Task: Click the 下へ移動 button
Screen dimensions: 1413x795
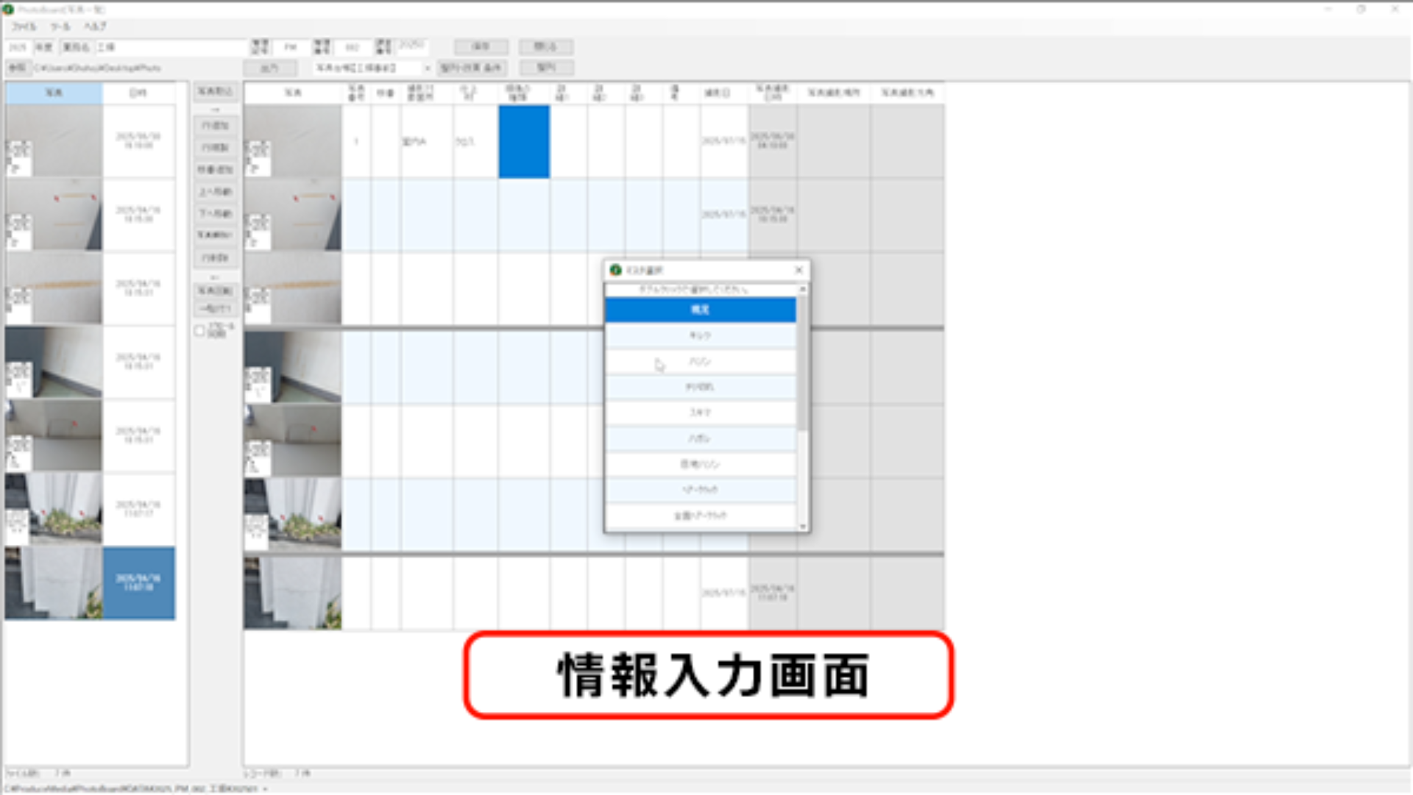Action: point(215,214)
